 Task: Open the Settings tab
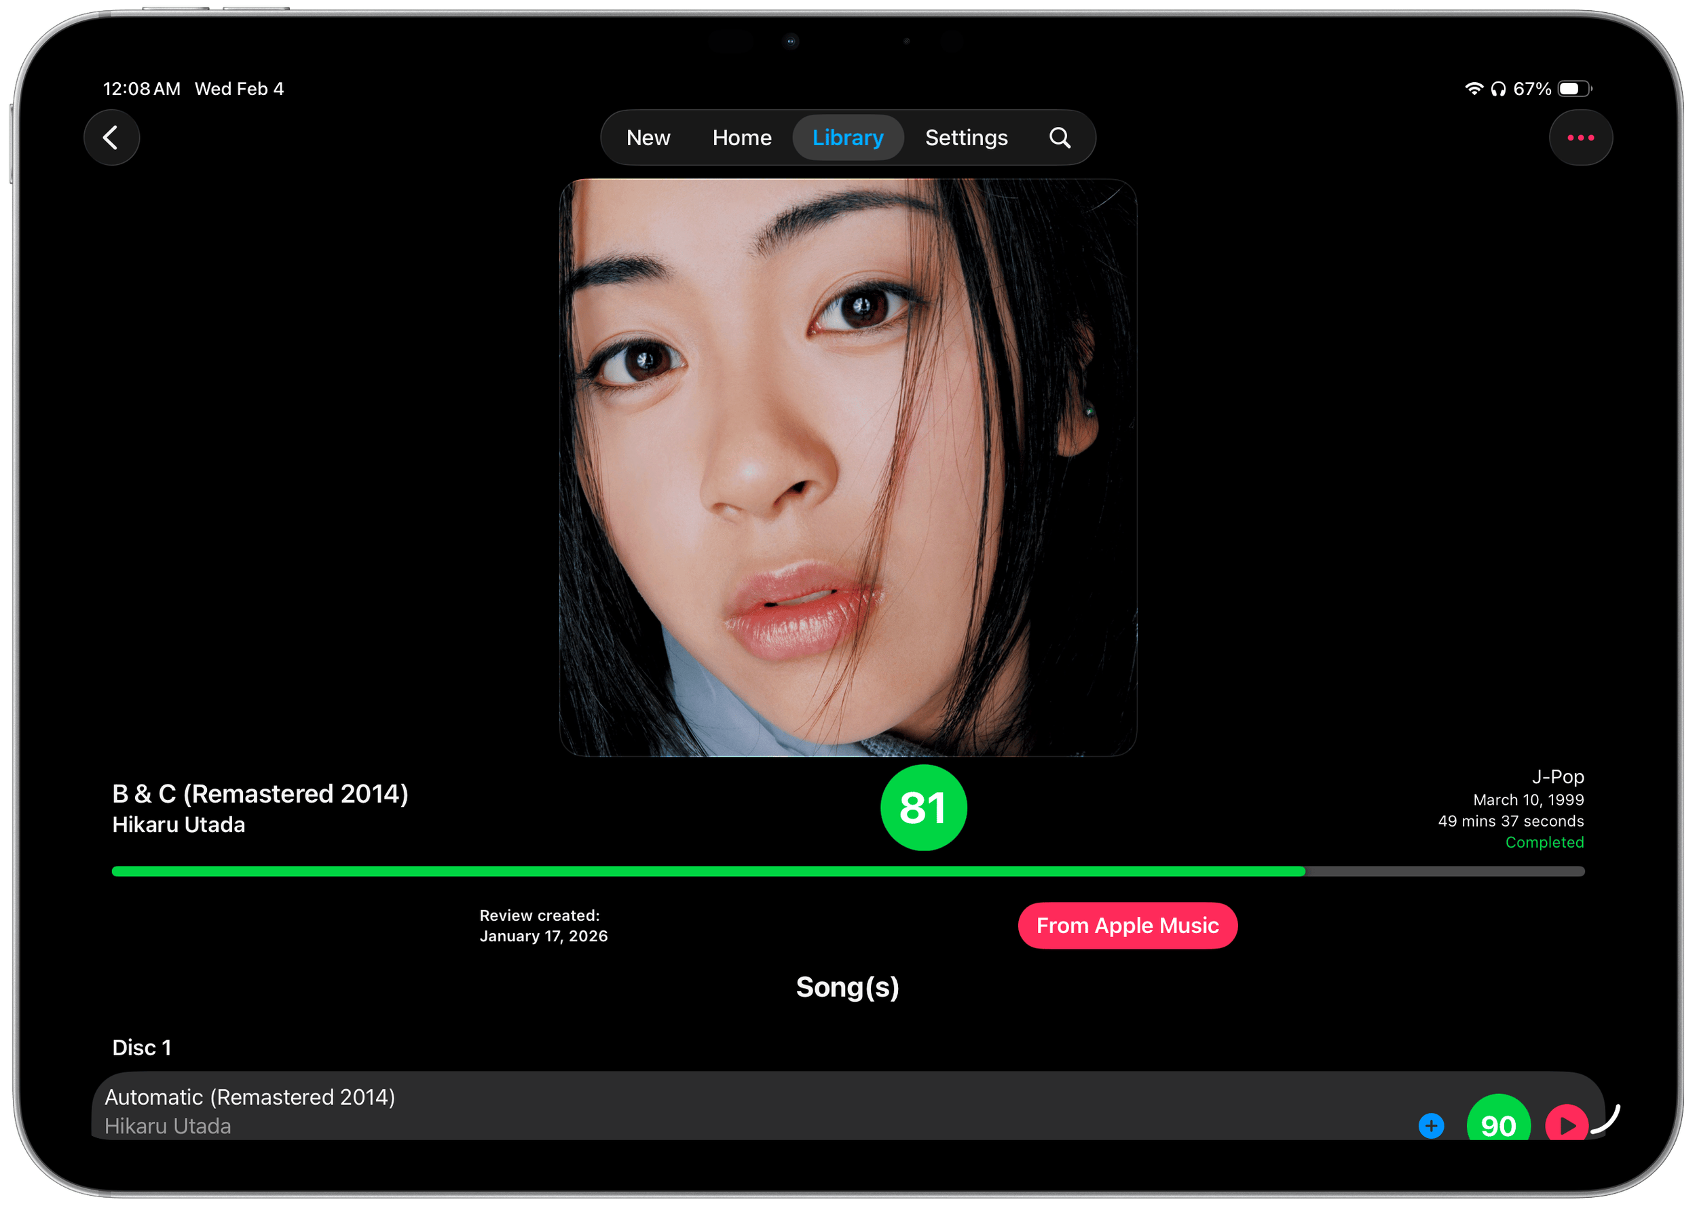[x=966, y=138]
